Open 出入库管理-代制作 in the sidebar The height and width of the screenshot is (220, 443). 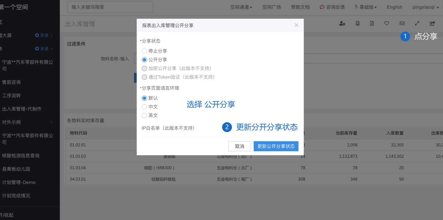[x=22, y=109]
